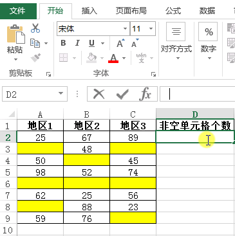Expand the Copy options arrow
This screenshot has height=236, width=235.
[x=46, y=44]
